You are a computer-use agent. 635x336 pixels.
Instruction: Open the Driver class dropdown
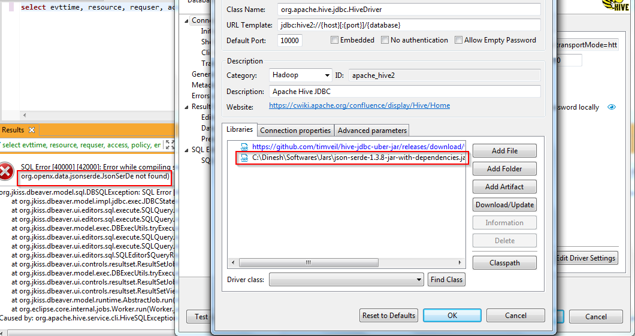347,280
